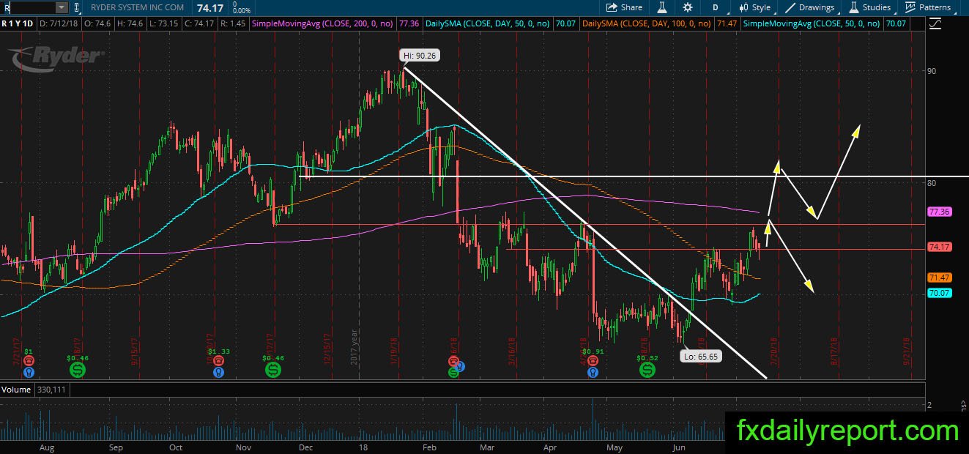This screenshot has height=454, width=969.
Task: Open chart settings gear icon
Action: point(688,7)
